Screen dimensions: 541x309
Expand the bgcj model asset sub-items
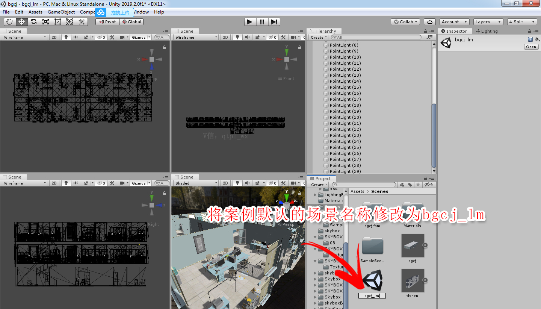(425, 245)
